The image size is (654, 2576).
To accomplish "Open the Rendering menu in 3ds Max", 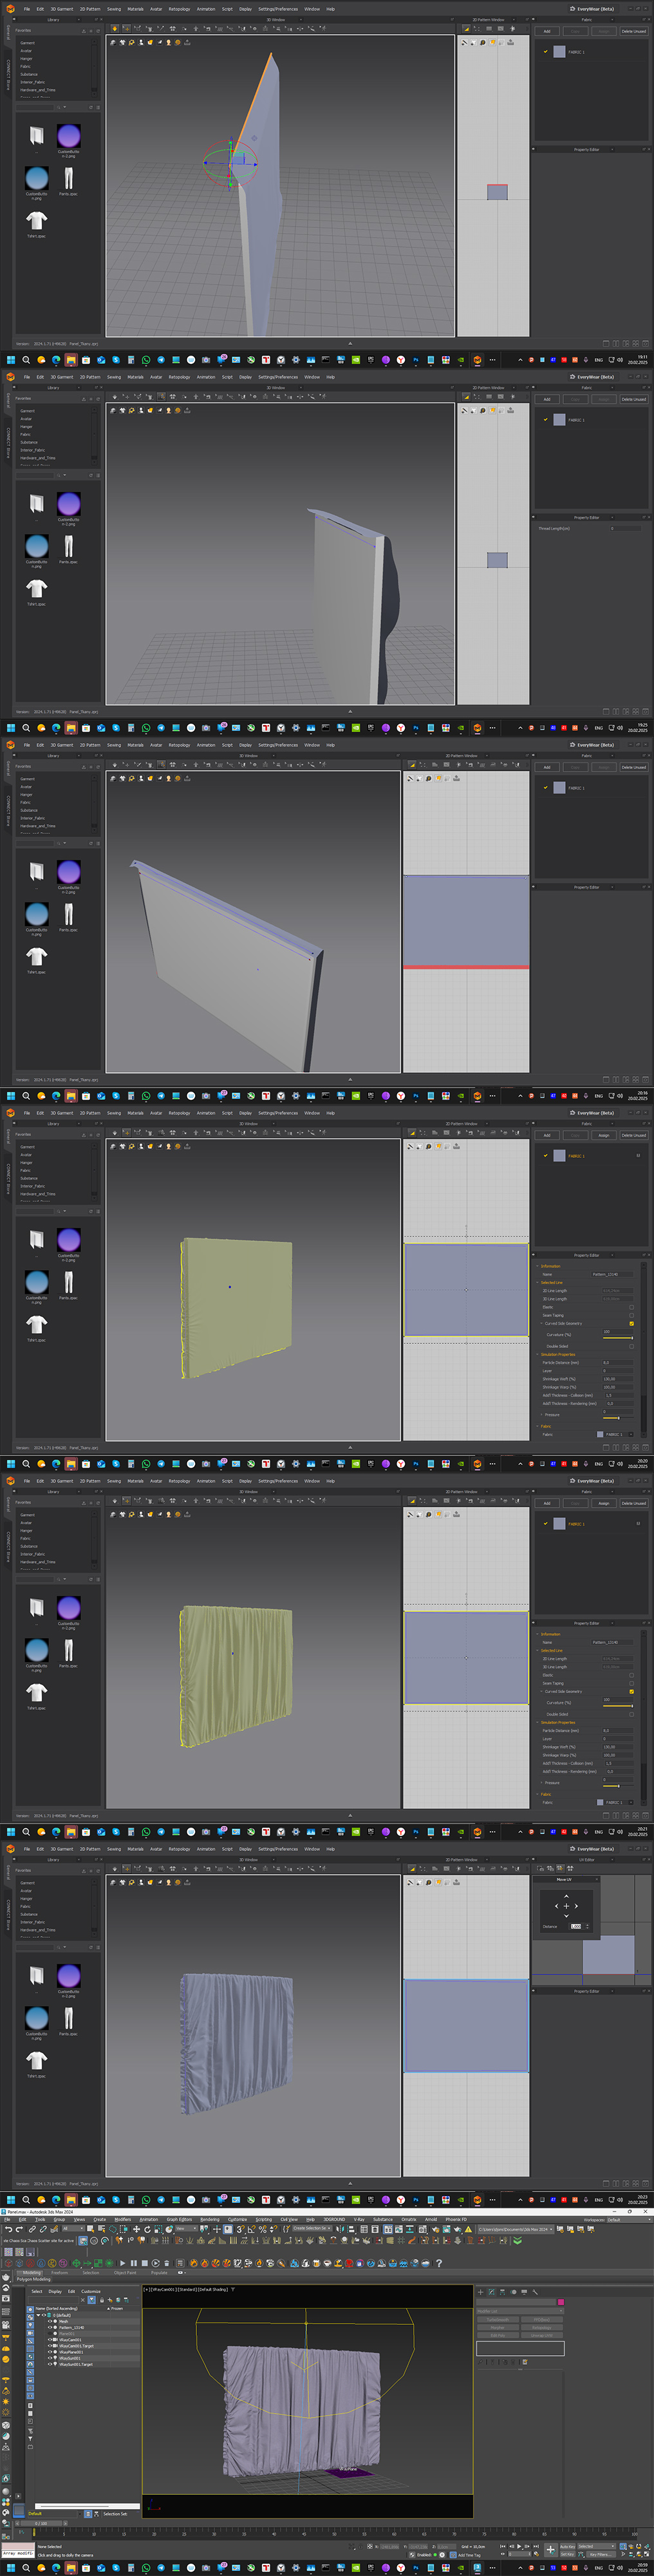I will tap(209, 2219).
